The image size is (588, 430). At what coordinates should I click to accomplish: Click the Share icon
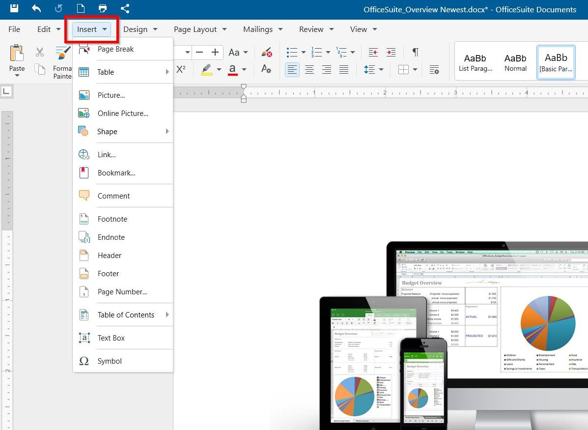pos(125,8)
